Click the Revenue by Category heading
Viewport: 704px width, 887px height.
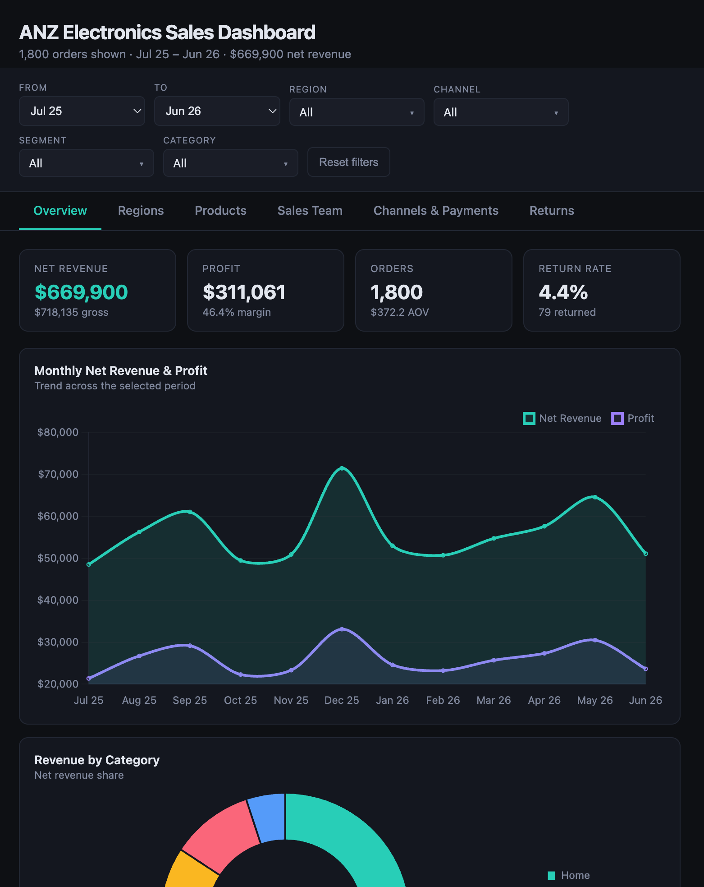coord(97,760)
